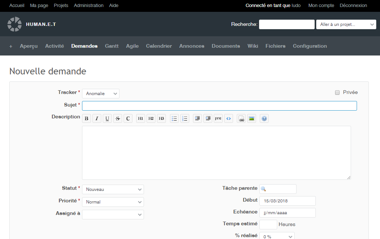Image resolution: width=380 pixels, height=239 pixels.
Task: Open text formatting help icon
Action: point(264,118)
